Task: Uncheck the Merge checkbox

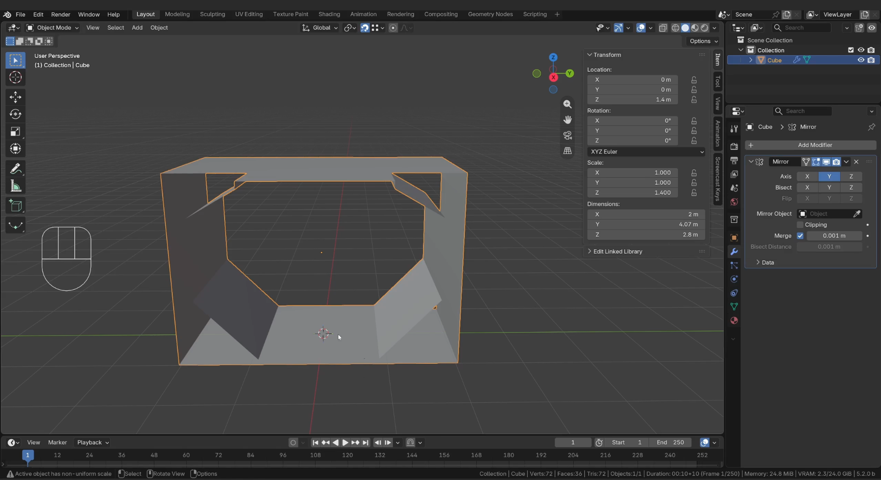Action: [x=800, y=236]
